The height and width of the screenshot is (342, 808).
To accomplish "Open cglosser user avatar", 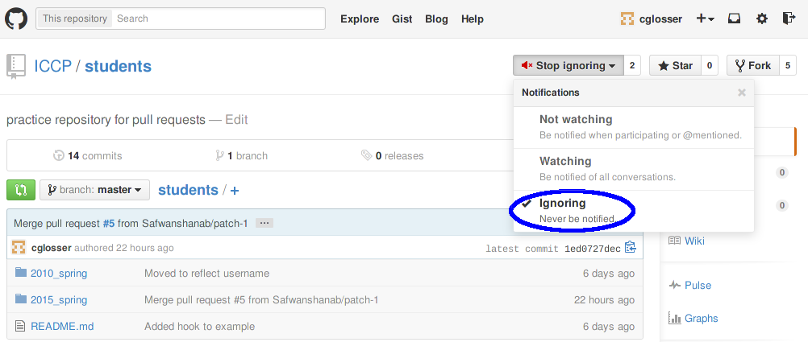I will pos(627,19).
